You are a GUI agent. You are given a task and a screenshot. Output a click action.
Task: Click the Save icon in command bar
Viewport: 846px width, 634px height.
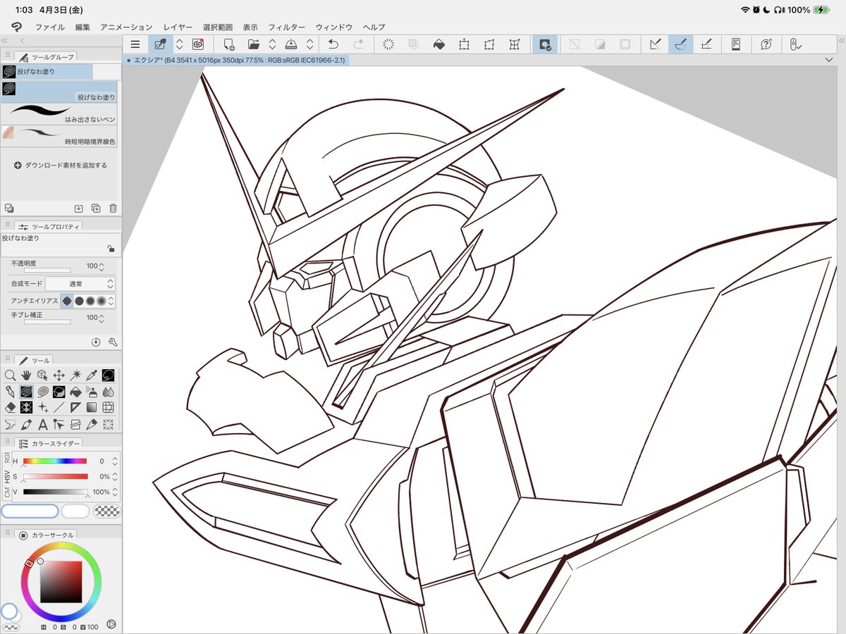tap(290, 44)
